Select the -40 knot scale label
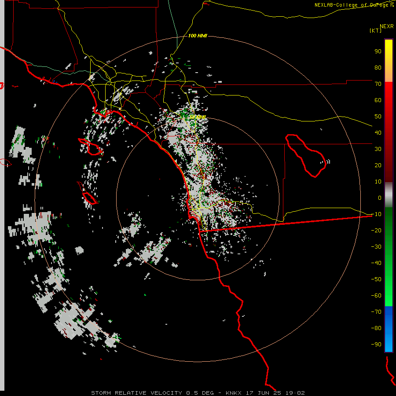The image size is (396, 396). coord(376,263)
